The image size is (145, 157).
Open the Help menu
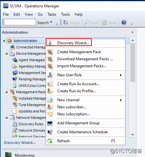point(78,14)
